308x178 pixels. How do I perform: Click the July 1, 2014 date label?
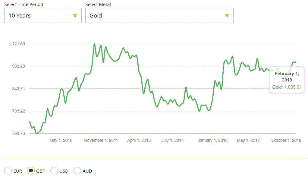pyautogui.click(x=172, y=141)
